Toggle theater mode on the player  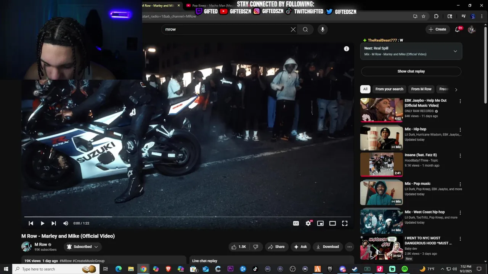(x=332, y=223)
